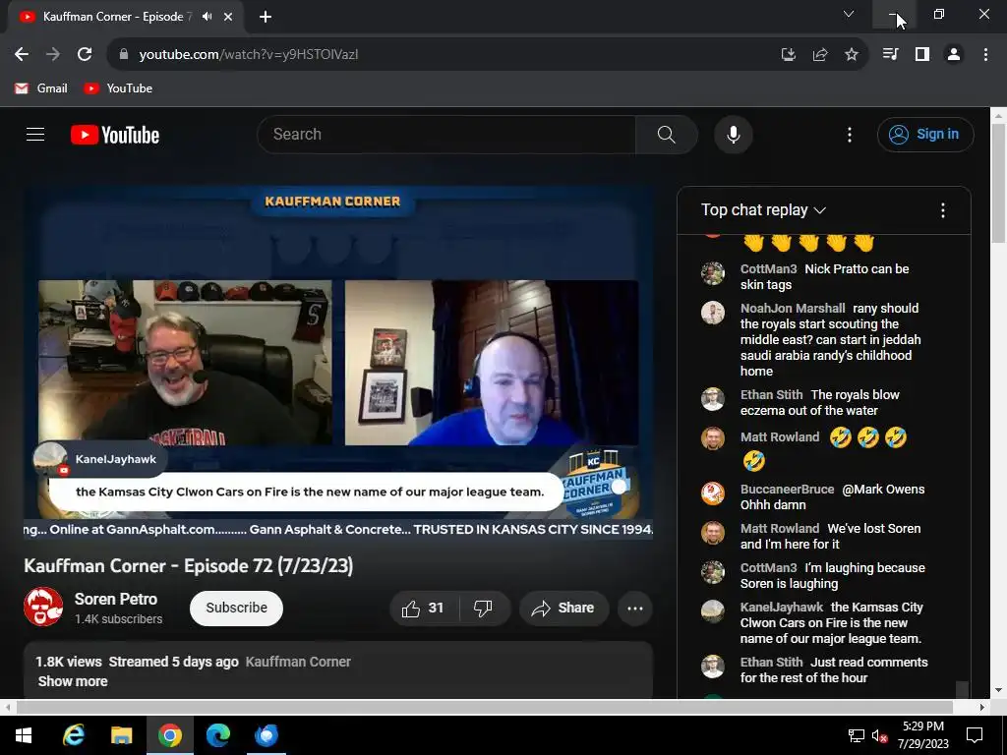The width and height of the screenshot is (1007, 755).
Task: Dislike the video with thumbs down
Action: coord(483,608)
